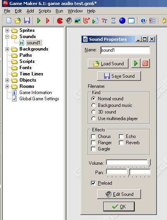Select Background music radio button
The height and width of the screenshot is (220, 167).
pos(94,105)
